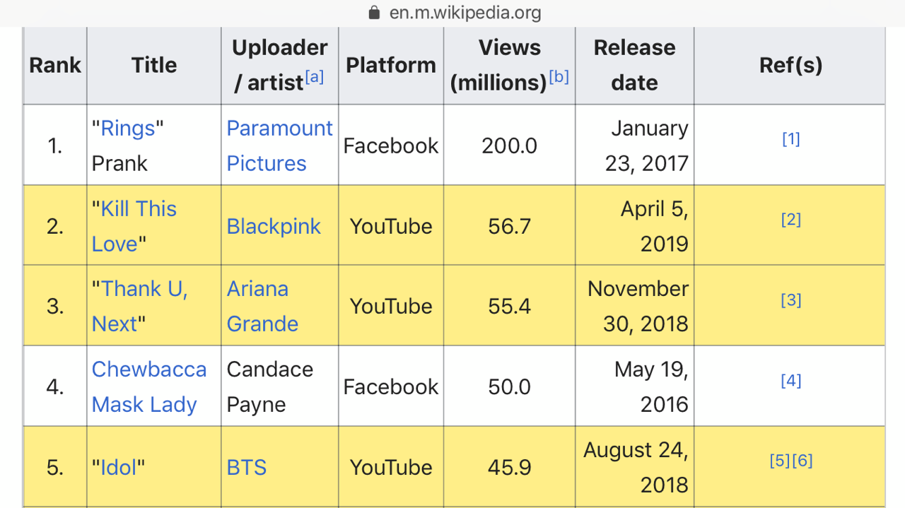Open the Paramount Pictures uploader link
The height and width of the screenshot is (508, 905).
(x=279, y=146)
